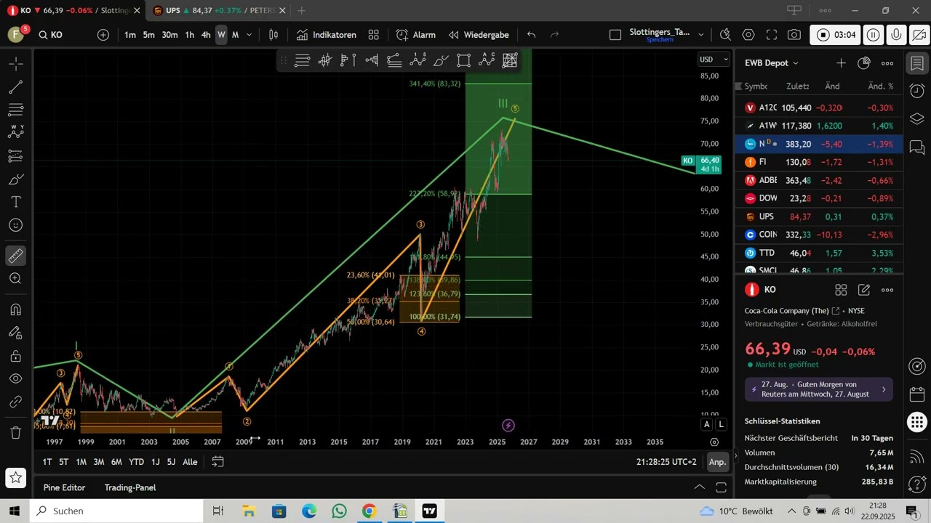The height and width of the screenshot is (523, 931).
Task: Select the crosshair cursor tool
Action: (15, 64)
